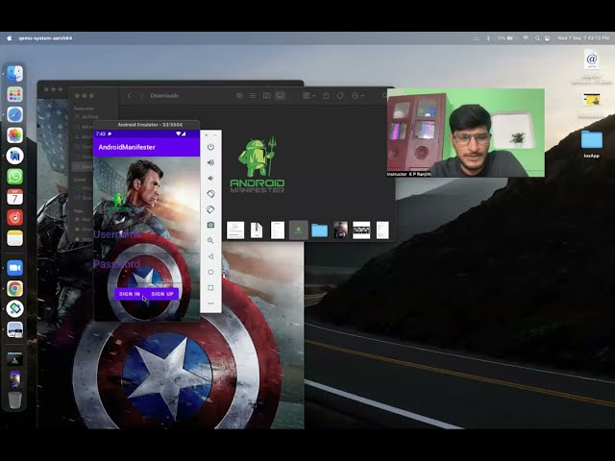
Task: Open Notes from the Dock
Action: pos(15,238)
